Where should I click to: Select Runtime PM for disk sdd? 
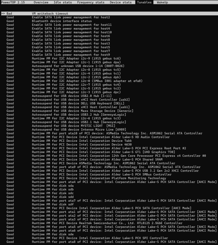pyautogui.click(x=40, y=197)
